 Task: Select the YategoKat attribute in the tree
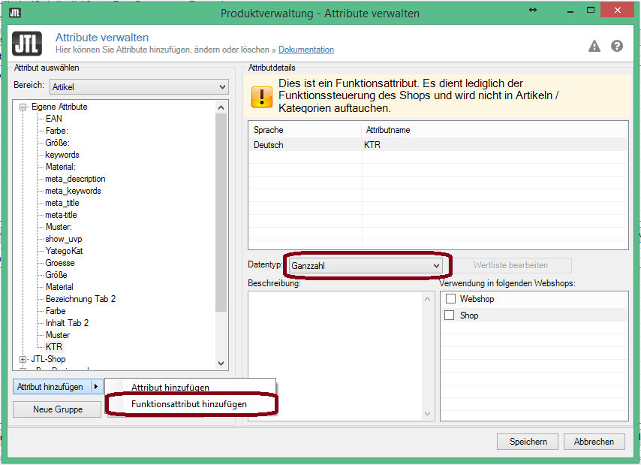[64, 251]
